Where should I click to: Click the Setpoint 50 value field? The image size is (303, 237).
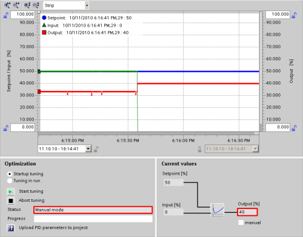click(173, 182)
